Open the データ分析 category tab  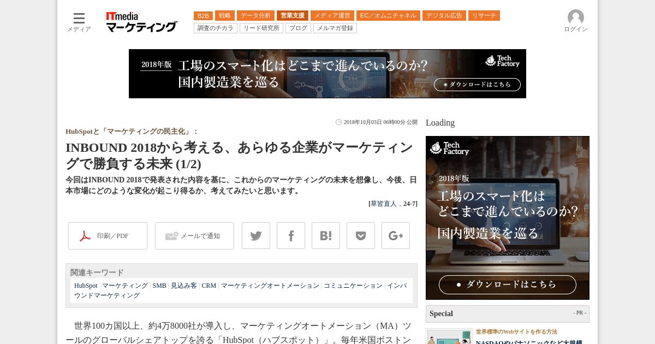pos(255,16)
